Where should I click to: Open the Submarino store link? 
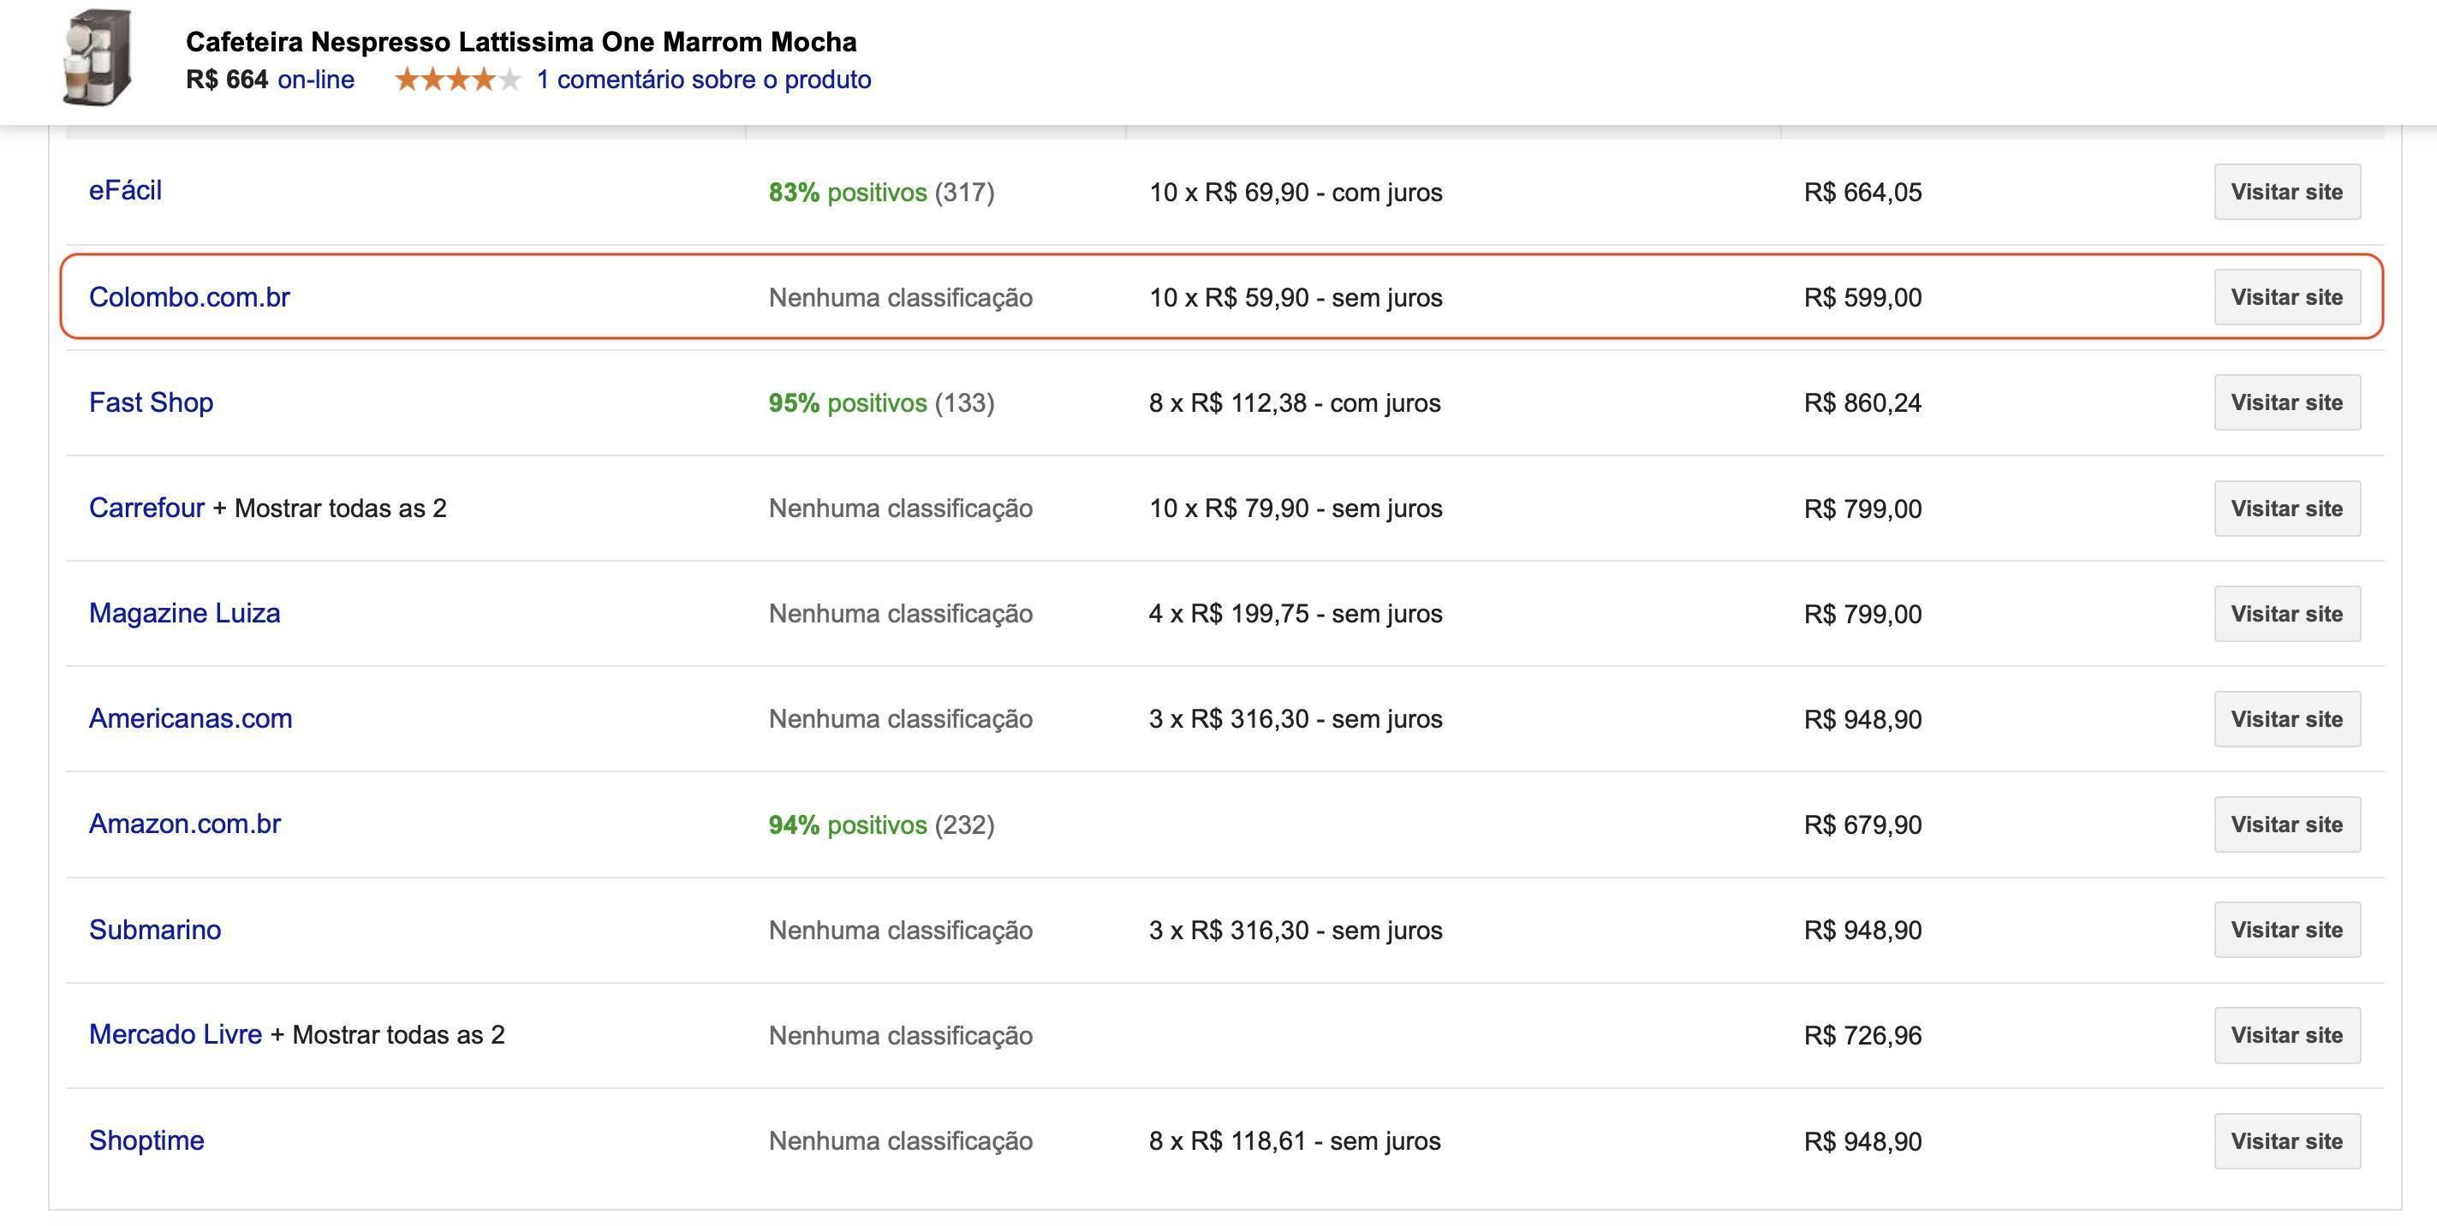coord(155,930)
